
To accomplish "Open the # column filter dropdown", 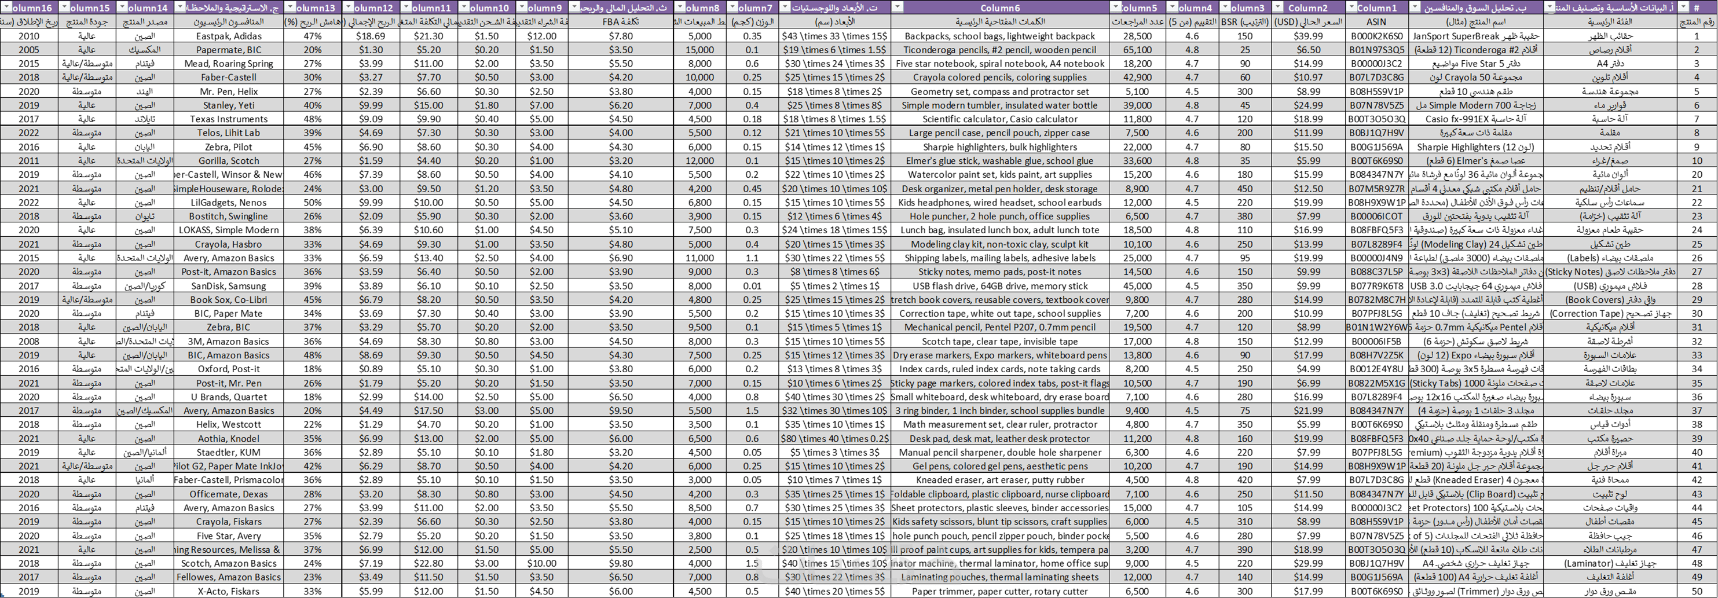I will point(1683,8).
